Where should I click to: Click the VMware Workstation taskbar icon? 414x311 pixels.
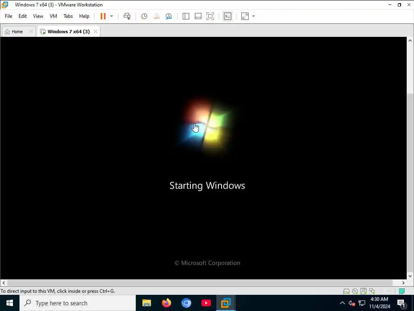pyautogui.click(x=226, y=303)
